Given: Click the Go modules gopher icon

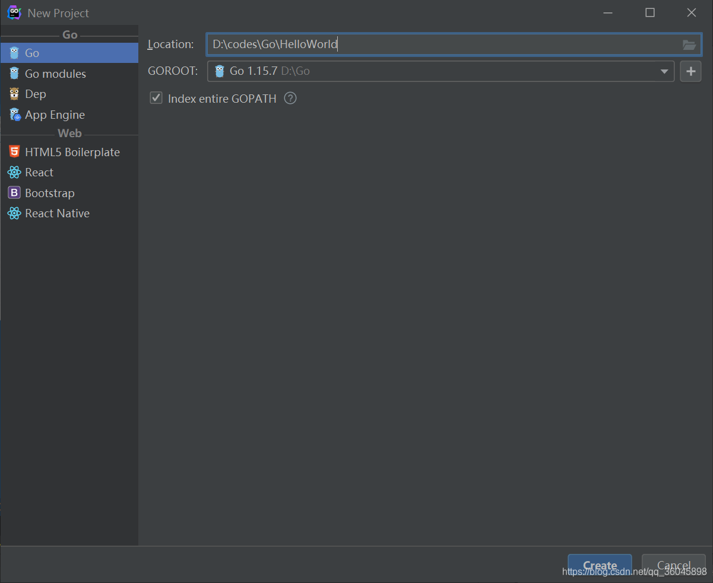Looking at the screenshot, I should 14,74.
